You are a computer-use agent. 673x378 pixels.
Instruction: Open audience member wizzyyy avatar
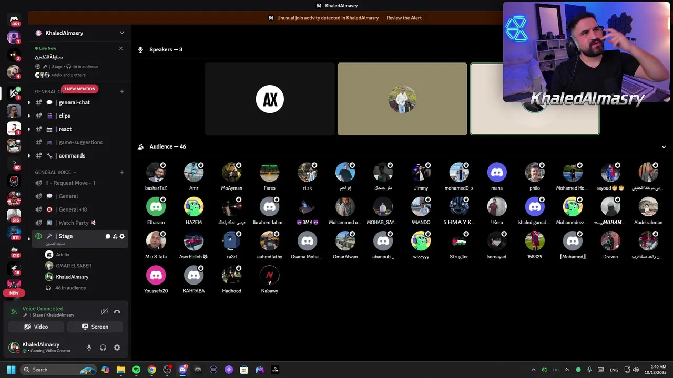421,241
